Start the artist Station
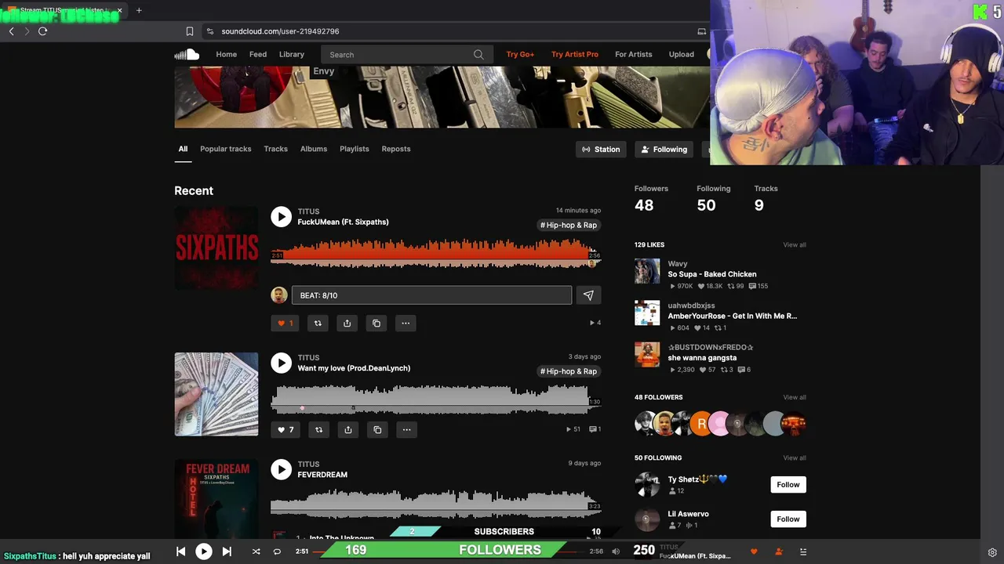1004x564 pixels. click(x=601, y=149)
